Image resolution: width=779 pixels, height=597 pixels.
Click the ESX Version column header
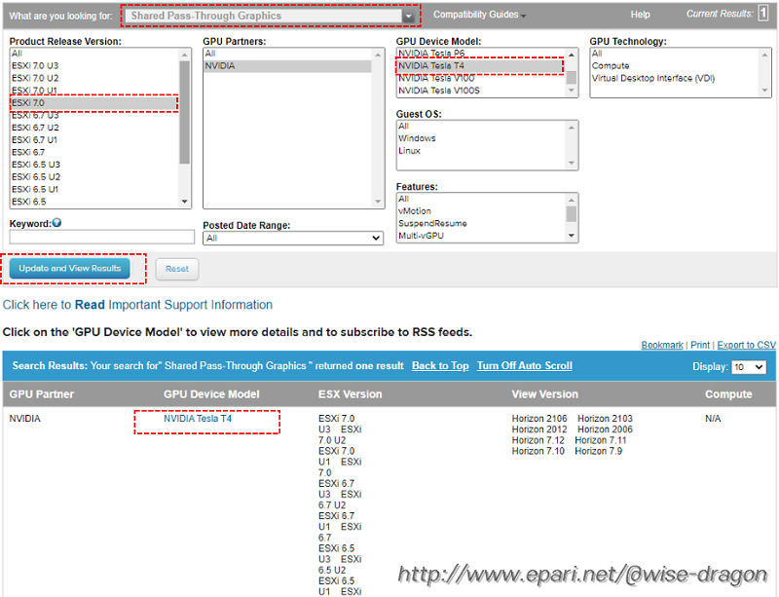351,394
